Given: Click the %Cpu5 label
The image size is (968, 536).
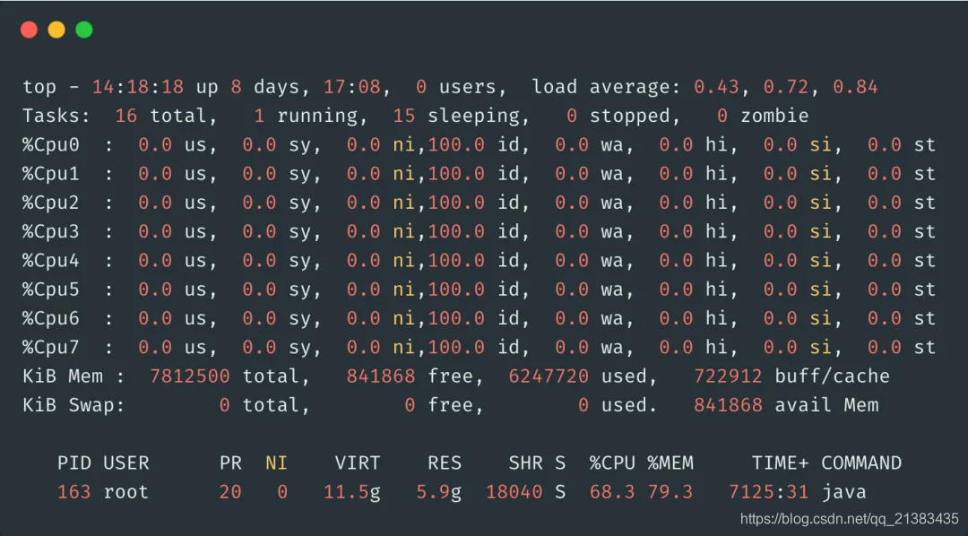Looking at the screenshot, I should tap(51, 290).
